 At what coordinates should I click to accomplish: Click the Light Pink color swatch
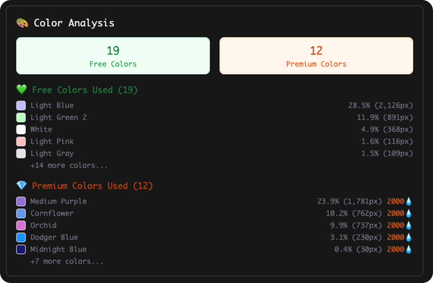point(21,141)
